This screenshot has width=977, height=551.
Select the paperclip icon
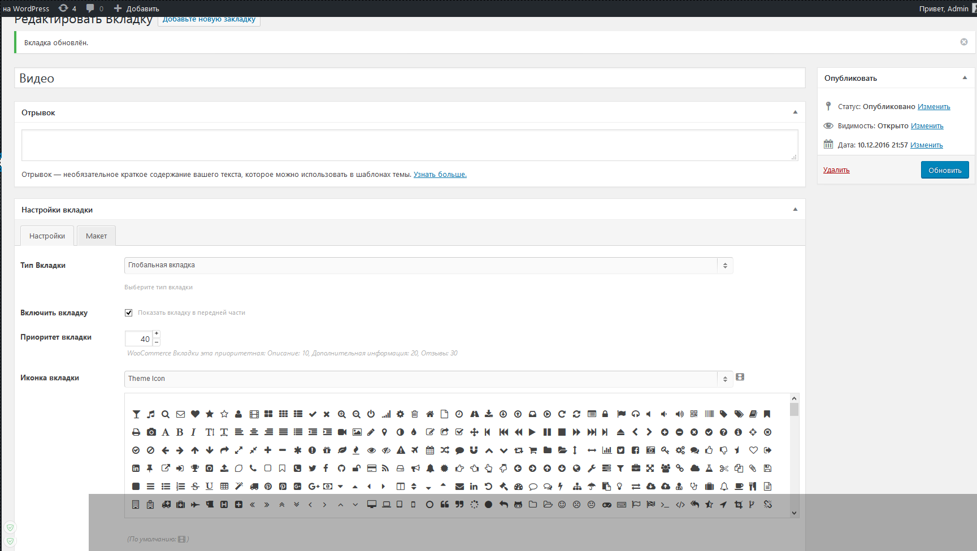pyautogui.click(x=753, y=468)
